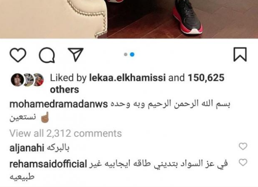Like rehamsaidofficial's comment with the small heart
The width and height of the screenshot is (258, 187).
243,162
